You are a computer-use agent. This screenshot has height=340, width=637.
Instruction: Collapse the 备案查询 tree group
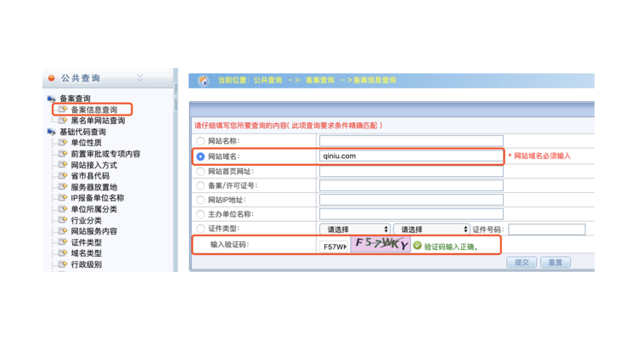(x=75, y=99)
